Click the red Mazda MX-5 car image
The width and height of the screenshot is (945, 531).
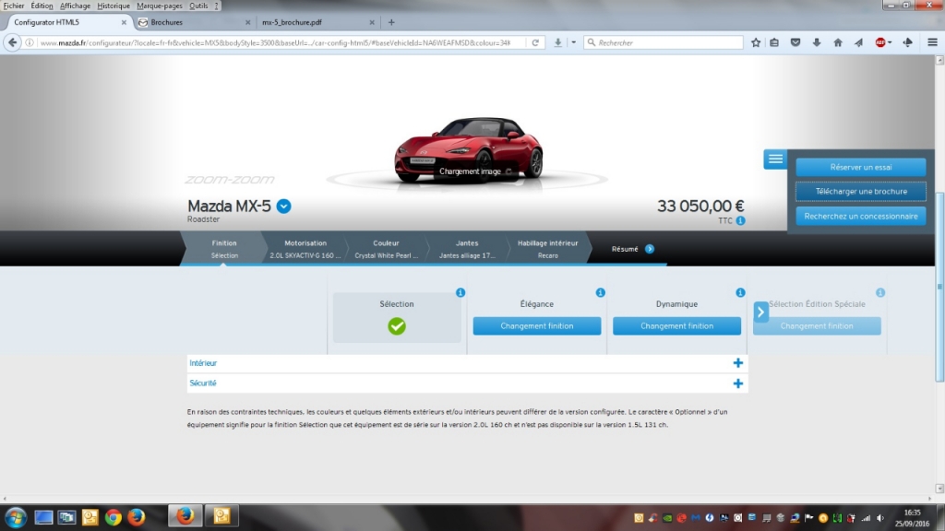point(469,149)
